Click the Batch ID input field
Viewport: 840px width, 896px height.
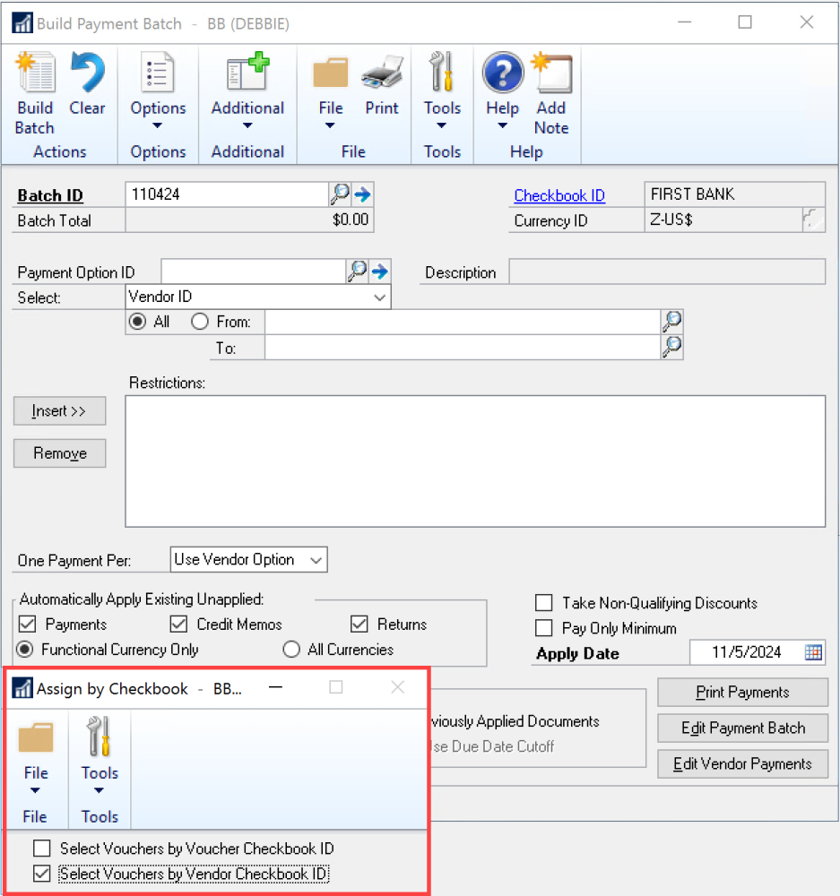pos(227,194)
